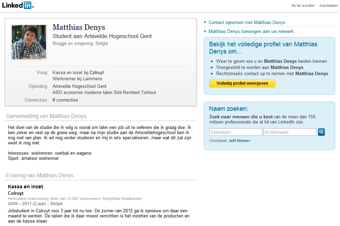
Task: Click Matthias Denys toevoegen aan uw netwerk
Action: tap(251, 31)
